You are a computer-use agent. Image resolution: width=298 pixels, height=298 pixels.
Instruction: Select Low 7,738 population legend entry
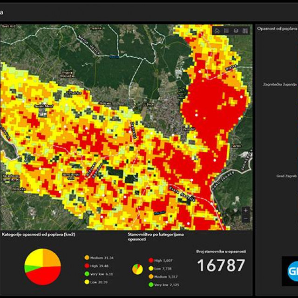[160, 269]
